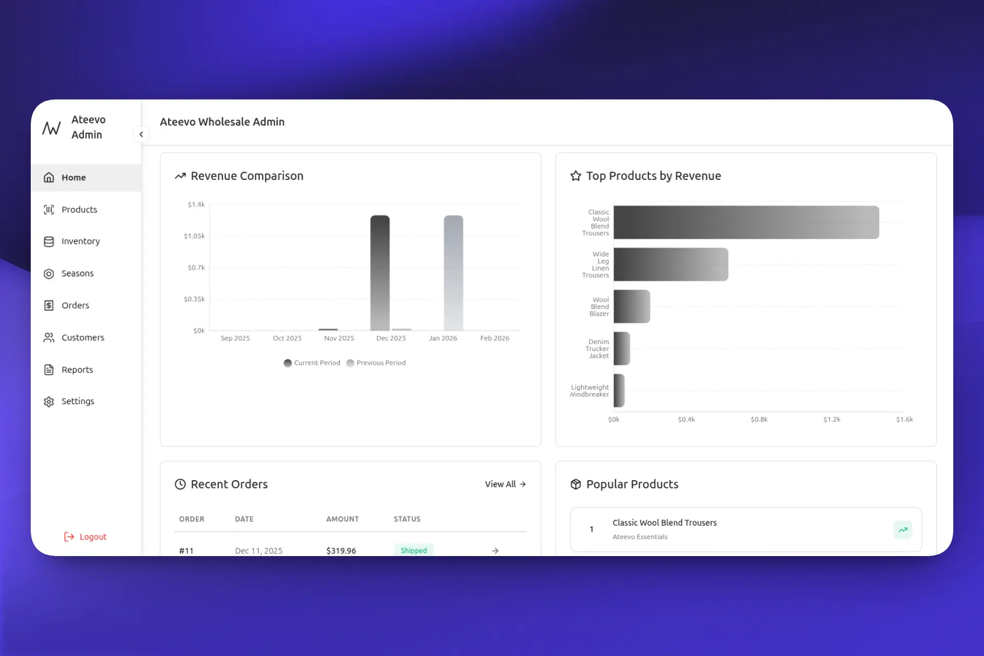Toggle the Current Period legend swatch
Viewport: 984px width, 656px height.
click(x=288, y=363)
